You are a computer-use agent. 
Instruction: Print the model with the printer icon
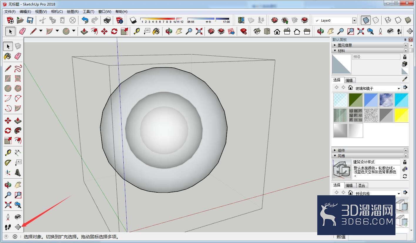tap(107, 20)
